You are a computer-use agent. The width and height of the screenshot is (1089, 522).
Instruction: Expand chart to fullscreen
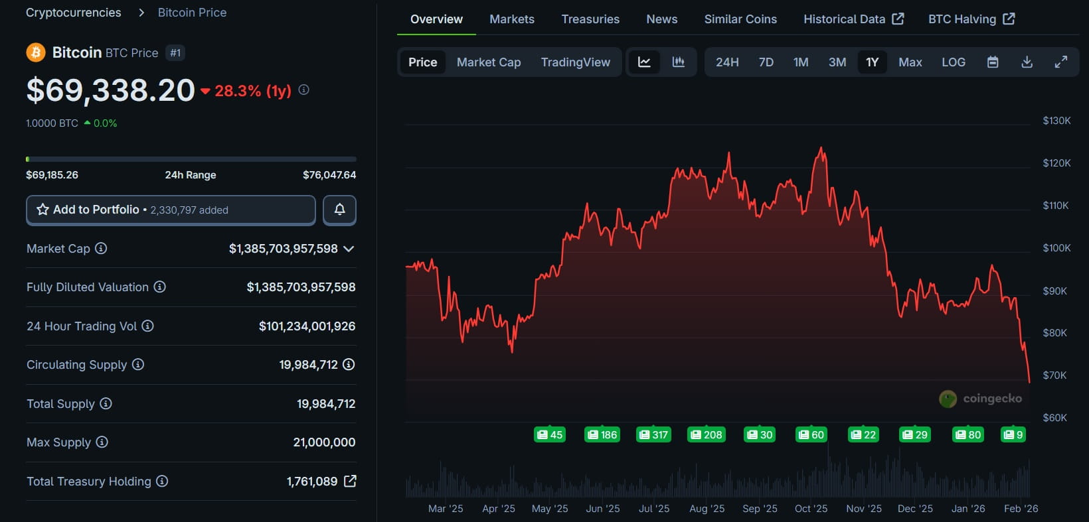pos(1061,62)
